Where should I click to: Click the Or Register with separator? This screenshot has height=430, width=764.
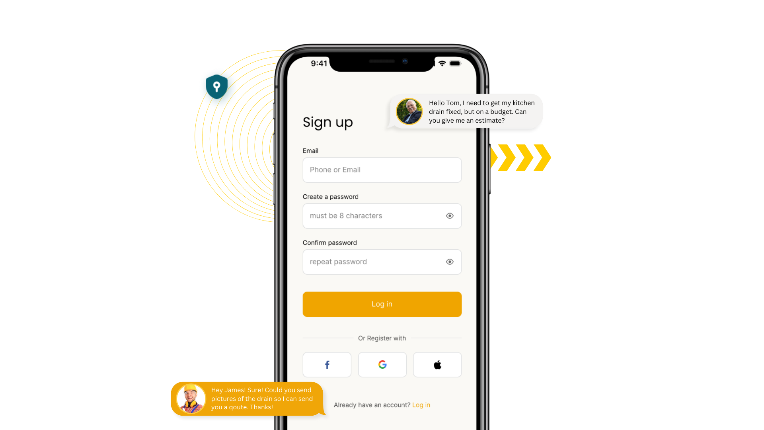coord(382,338)
